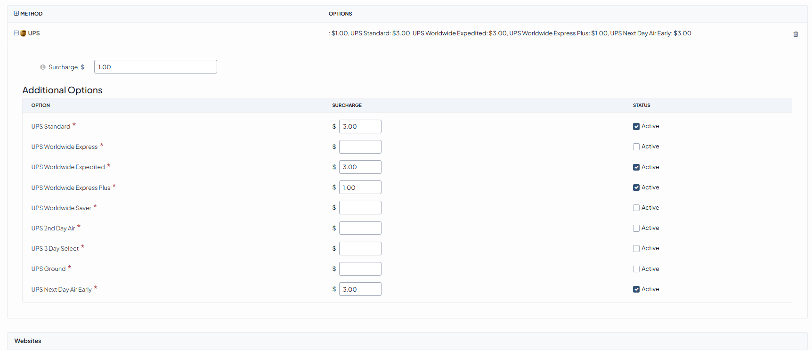Click the UPS Standard option label
Screen dimensions: 812x351
pyautogui.click(x=51, y=127)
